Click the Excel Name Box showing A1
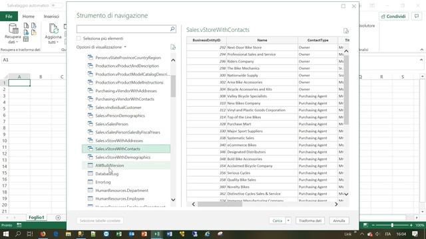This screenshot has width=426, height=239. coord(33,60)
